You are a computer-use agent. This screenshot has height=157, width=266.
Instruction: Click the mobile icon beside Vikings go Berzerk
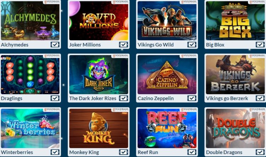click(x=260, y=98)
